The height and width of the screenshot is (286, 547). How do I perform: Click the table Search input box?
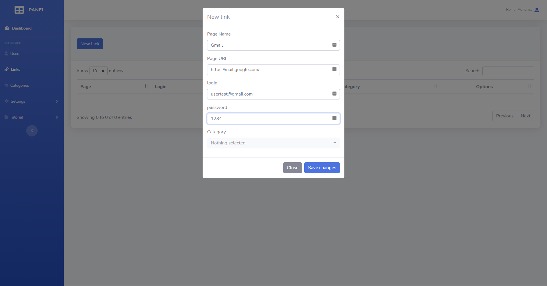508,71
